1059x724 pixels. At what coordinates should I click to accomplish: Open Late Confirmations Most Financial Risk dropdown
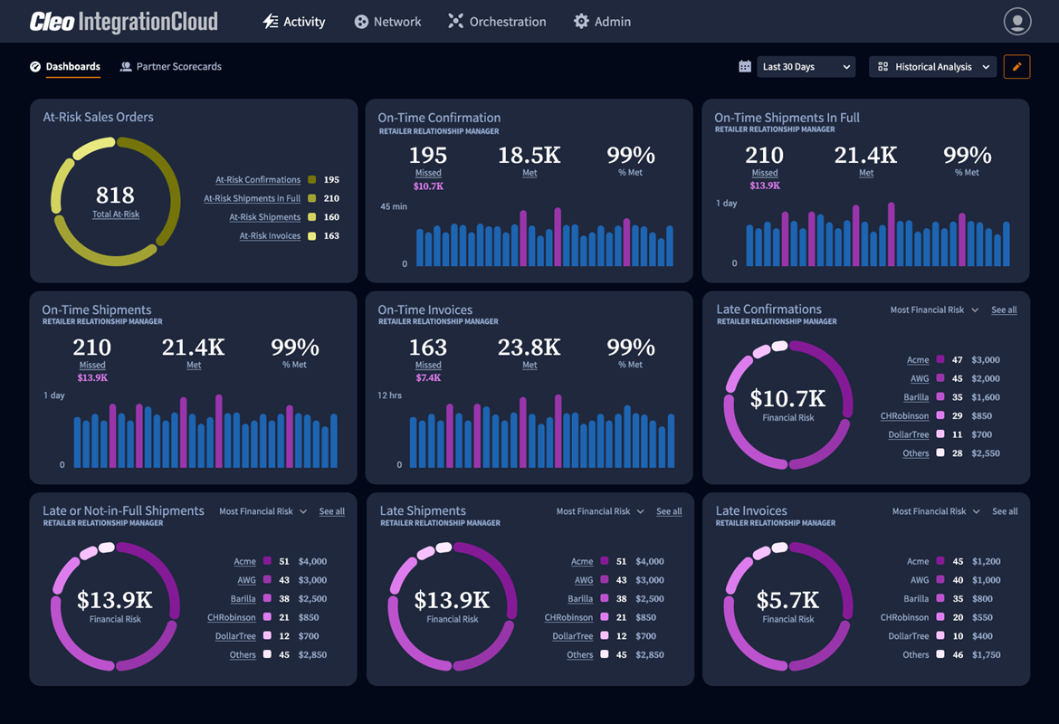pos(934,310)
